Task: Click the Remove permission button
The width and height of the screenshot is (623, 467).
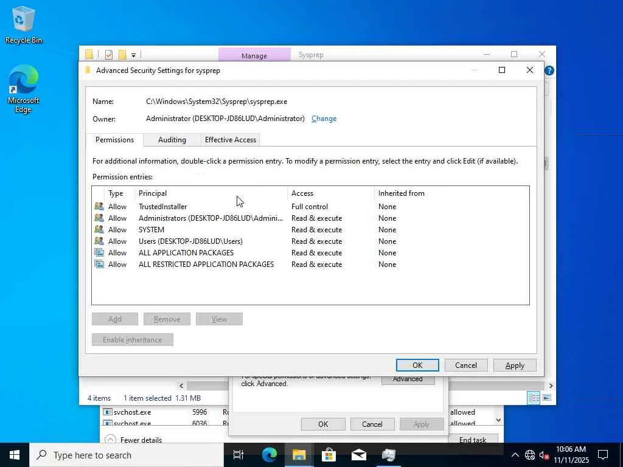Action: pos(167,319)
